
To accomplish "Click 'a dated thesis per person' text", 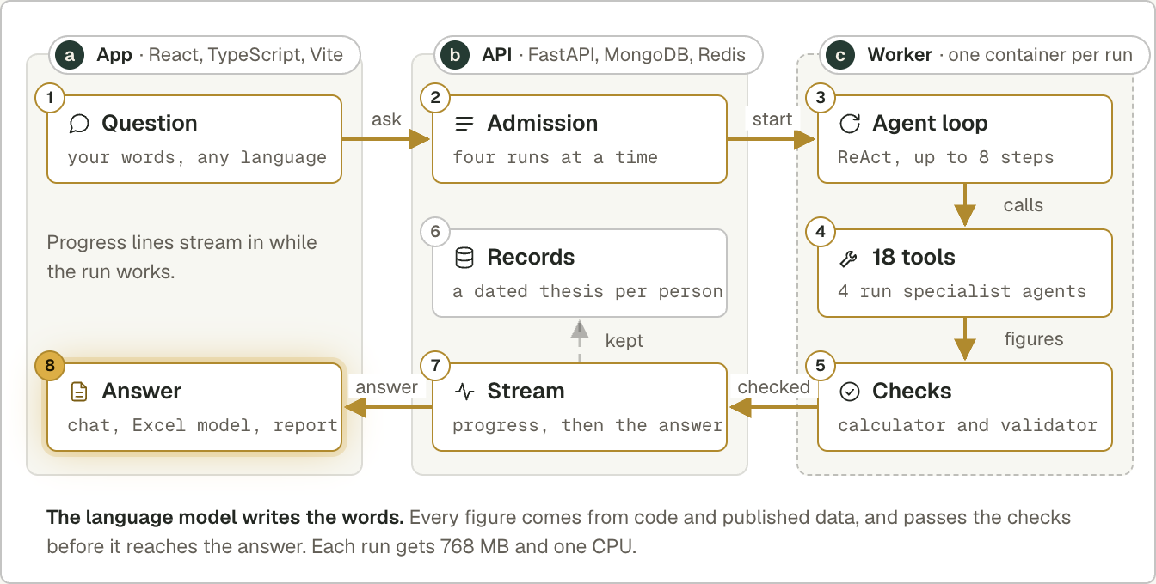I will [587, 292].
